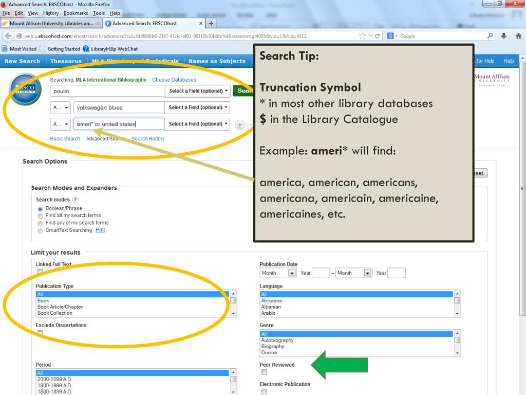This screenshot has height=395, width=526.
Task: Click the Genre list scrollbar
Action: [x=457, y=343]
